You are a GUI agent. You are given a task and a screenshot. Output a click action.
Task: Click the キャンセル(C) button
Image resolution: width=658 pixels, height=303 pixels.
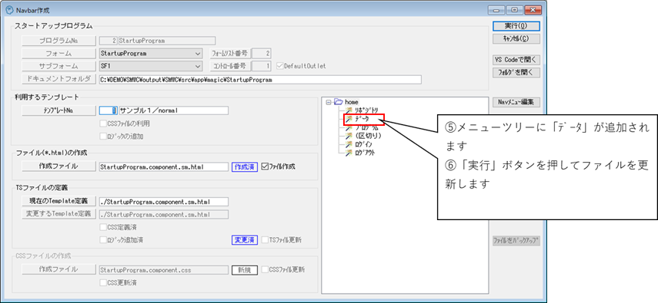pyautogui.click(x=516, y=38)
